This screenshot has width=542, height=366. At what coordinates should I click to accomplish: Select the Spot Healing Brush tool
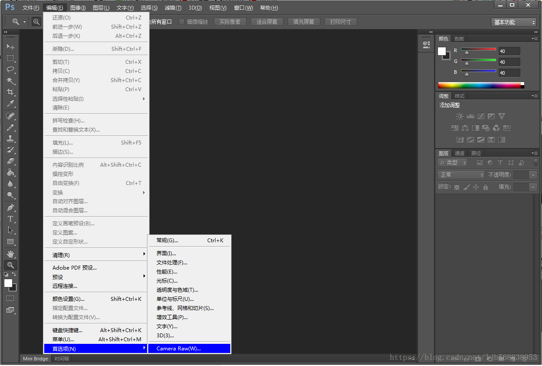(x=10, y=116)
